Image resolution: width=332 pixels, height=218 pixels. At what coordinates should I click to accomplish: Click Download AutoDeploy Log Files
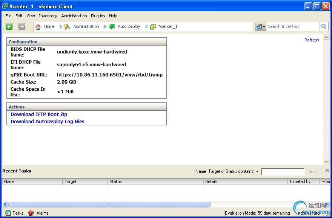48,122
